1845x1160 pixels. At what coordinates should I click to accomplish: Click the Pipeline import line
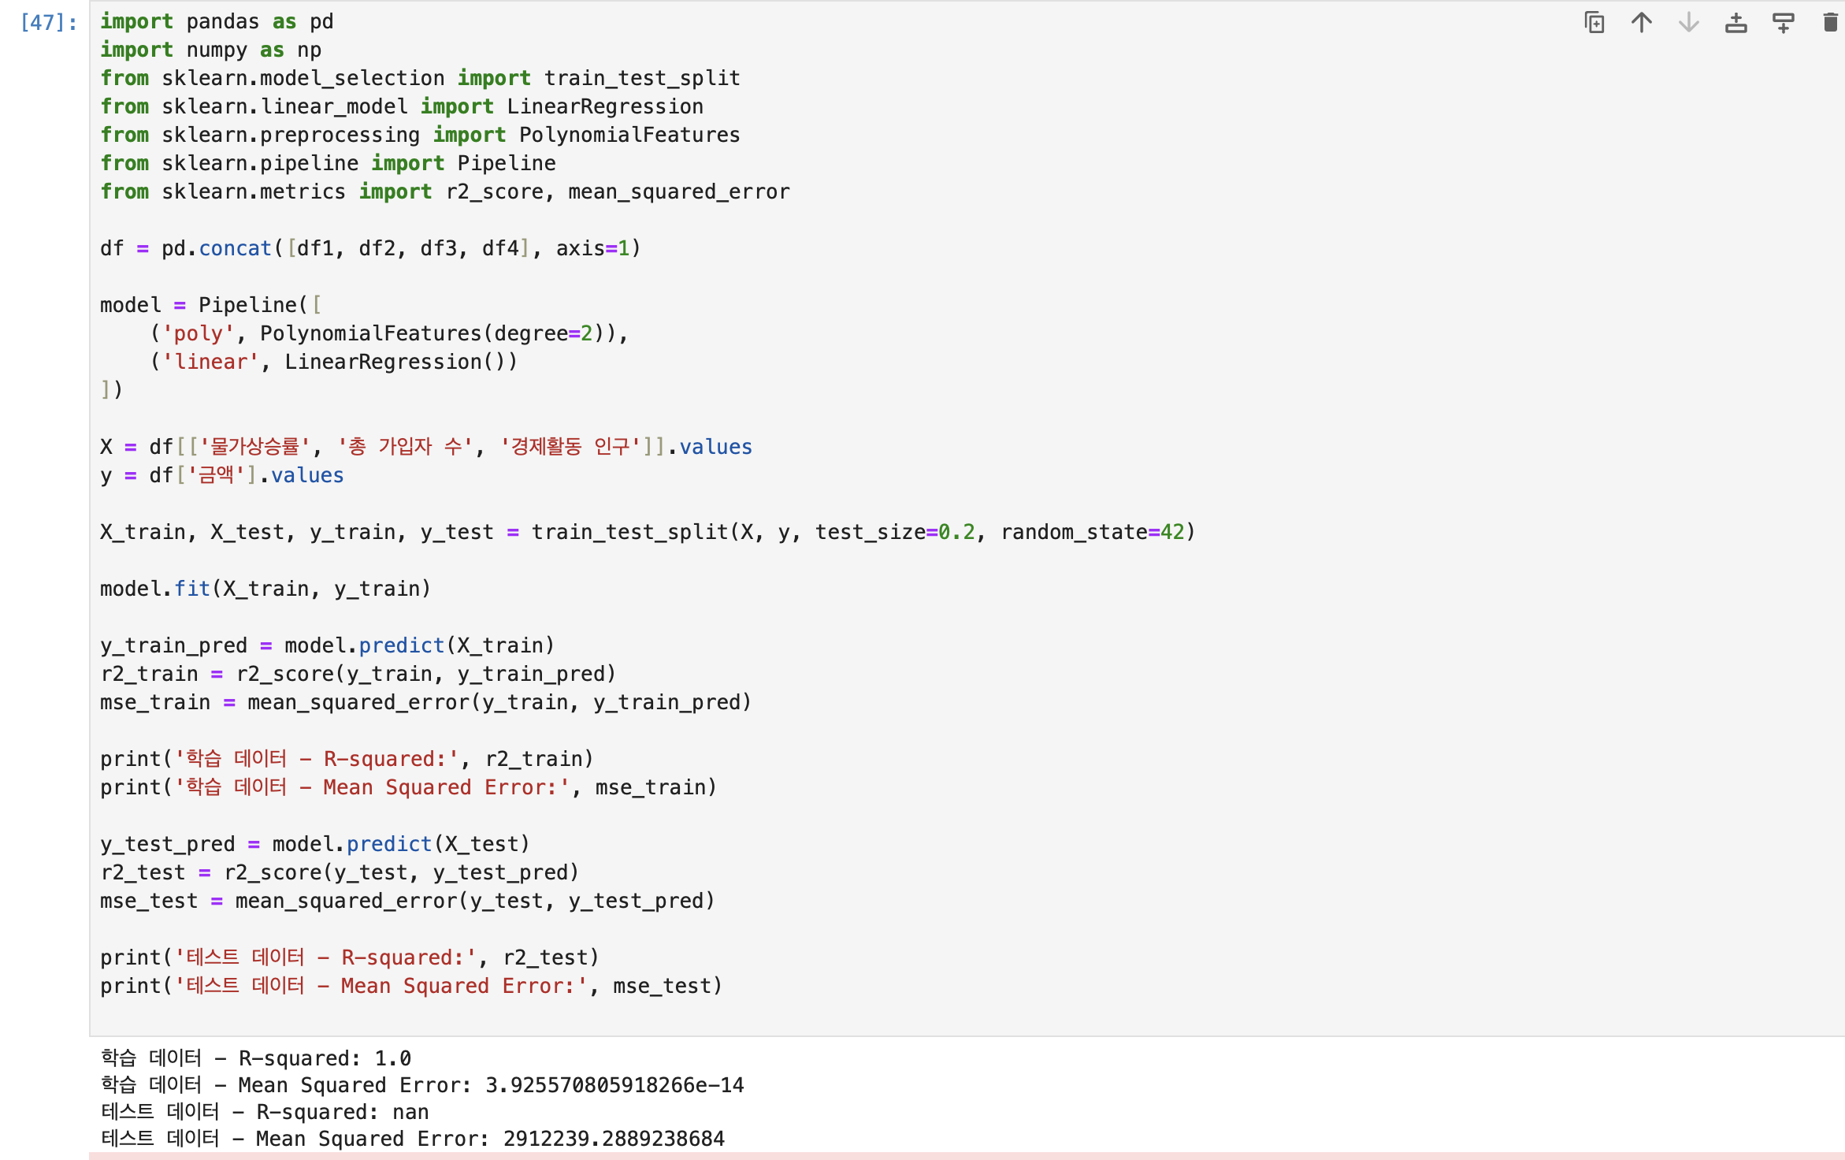coord(328,163)
